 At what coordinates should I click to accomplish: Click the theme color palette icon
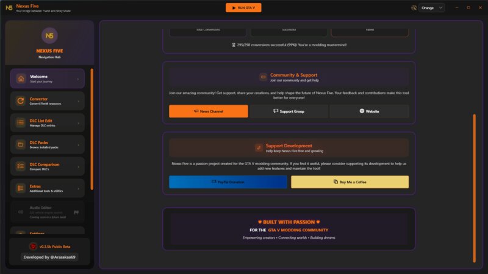(414, 8)
